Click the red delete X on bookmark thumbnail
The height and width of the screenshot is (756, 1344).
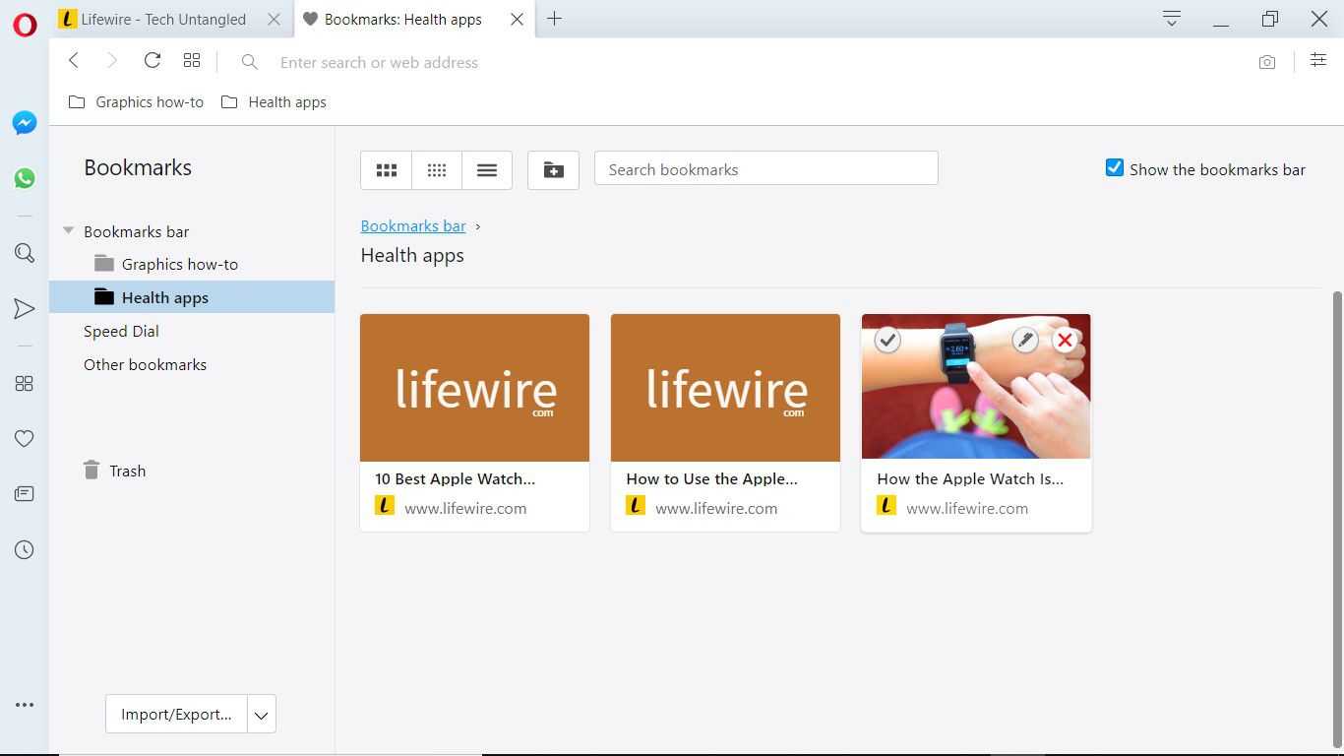point(1064,341)
